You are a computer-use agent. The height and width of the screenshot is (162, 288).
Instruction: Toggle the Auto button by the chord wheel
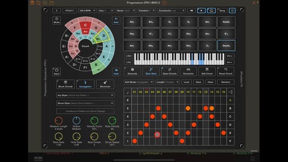click(x=116, y=20)
